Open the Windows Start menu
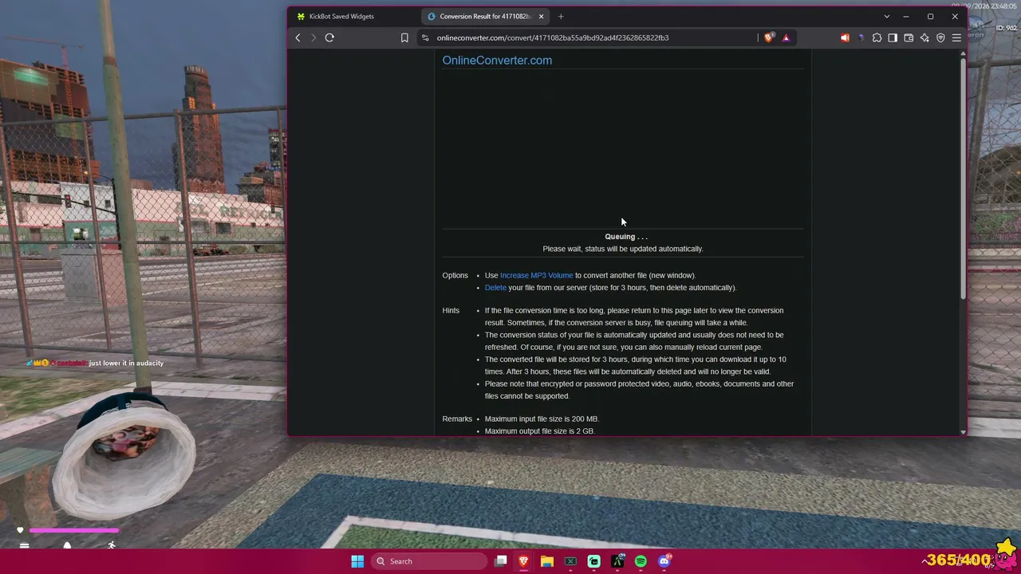 357,561
